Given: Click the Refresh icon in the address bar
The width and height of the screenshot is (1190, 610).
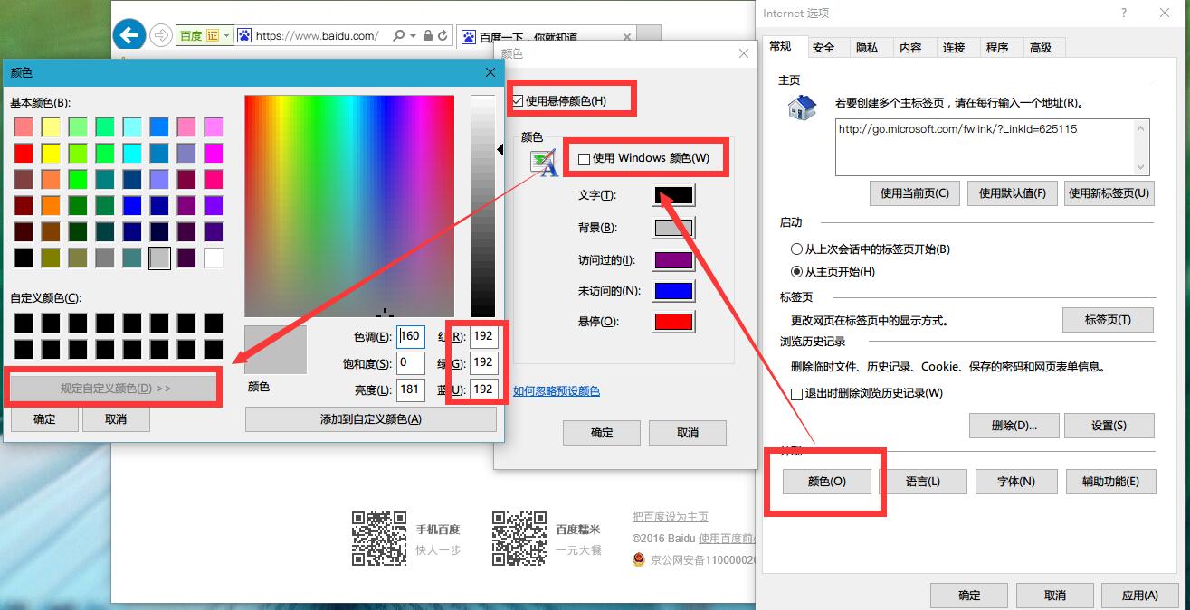Looking at the screenshot, I should [443, 34].
